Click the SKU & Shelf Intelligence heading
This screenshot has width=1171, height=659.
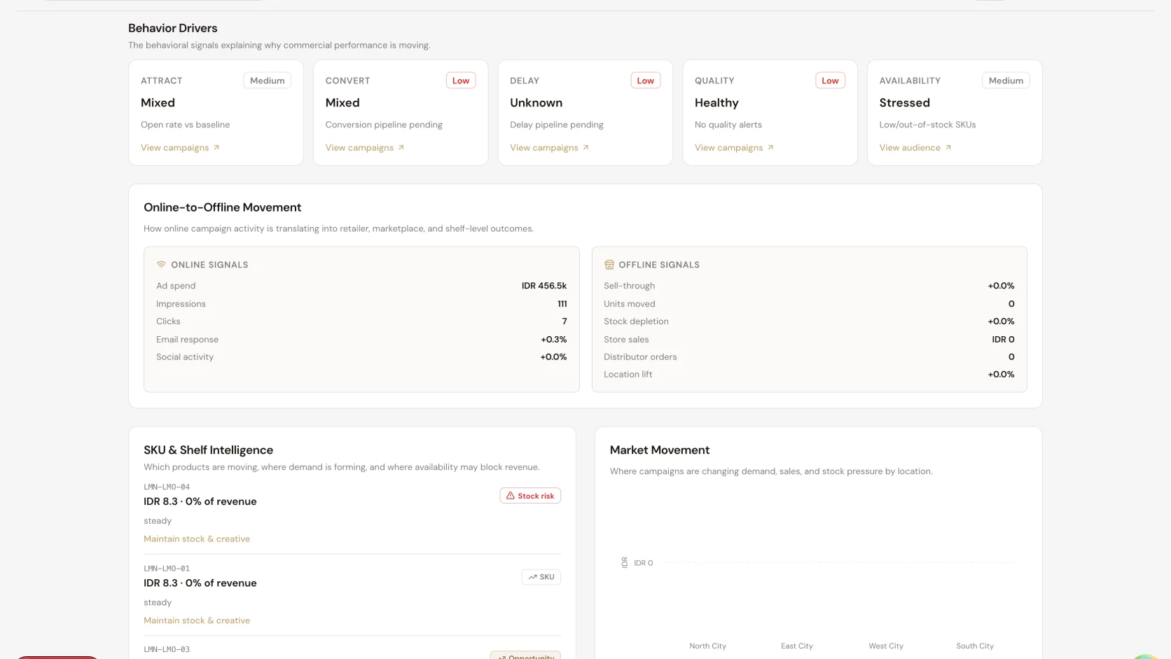click(x=209, y=450)
